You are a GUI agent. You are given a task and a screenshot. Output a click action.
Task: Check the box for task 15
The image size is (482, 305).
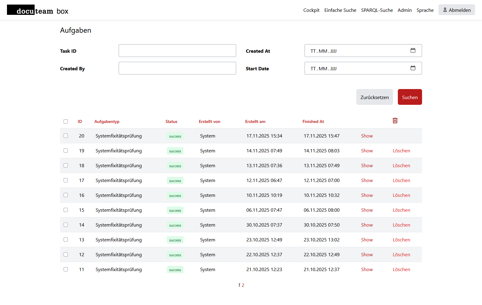click(x=66, y=210)
